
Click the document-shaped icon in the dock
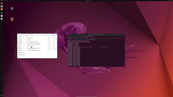(x=2, y=19)
